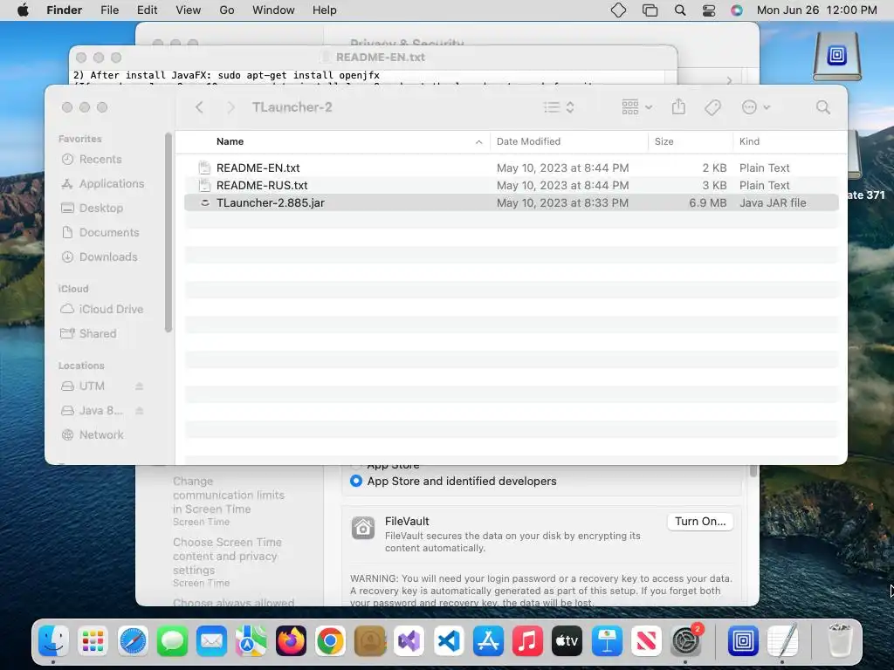894x670 pixels.
Task: Eject the UTM volume
Action: (x=139, y=386)
